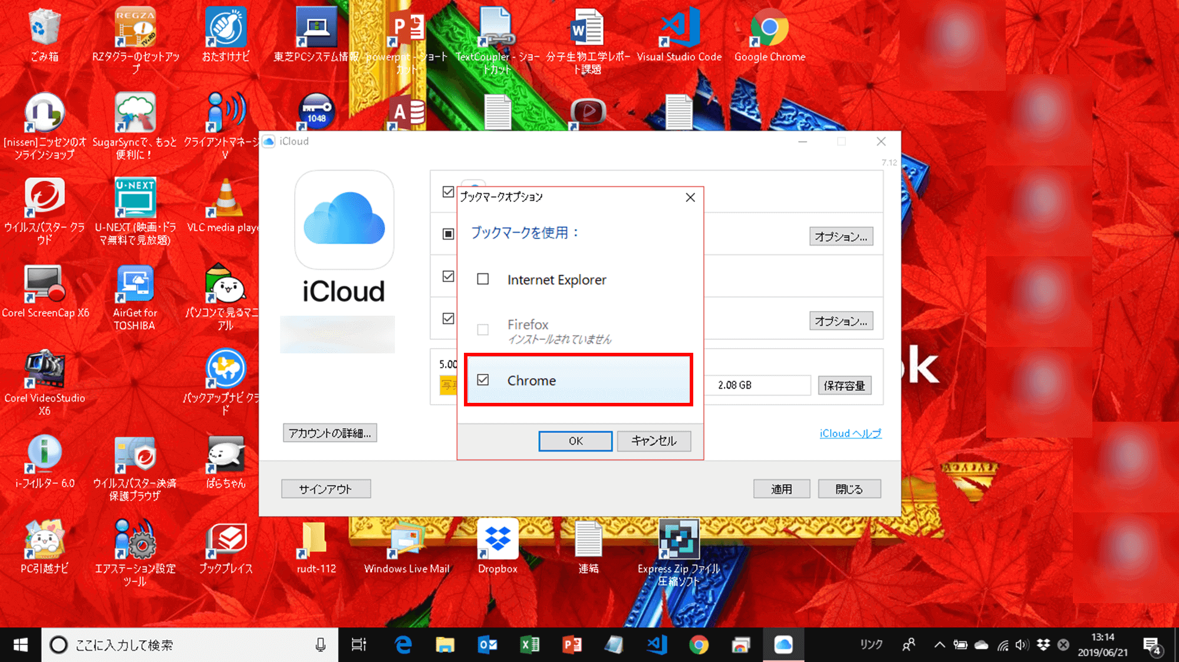Open Windows Live Mail desktop icon
The width and height of the screenshot is (1179, 662).
407,548
